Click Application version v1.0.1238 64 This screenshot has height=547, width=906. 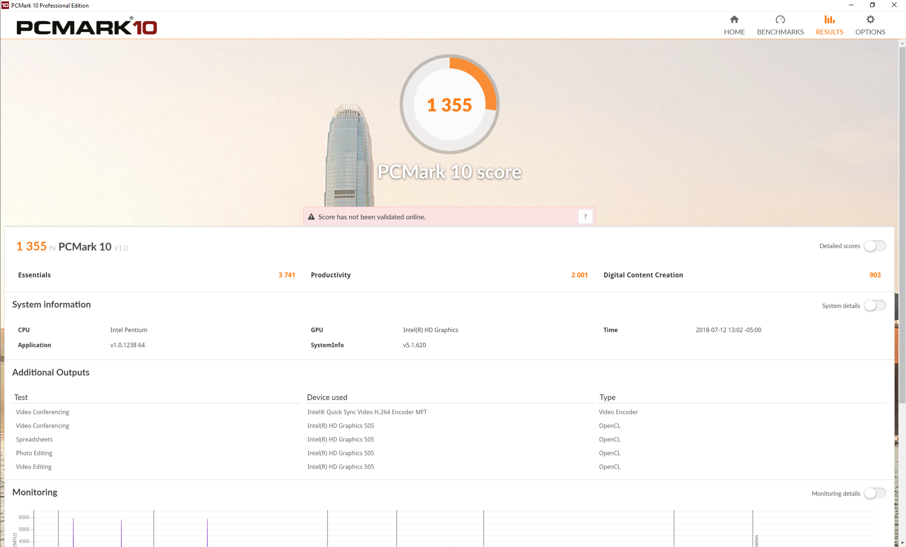pyautogui.click(x=127, y=345)
